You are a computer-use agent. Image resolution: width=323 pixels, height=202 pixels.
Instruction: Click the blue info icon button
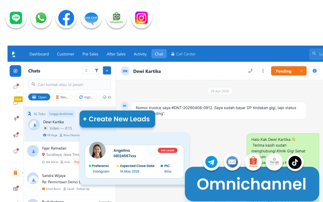[315, 71]
